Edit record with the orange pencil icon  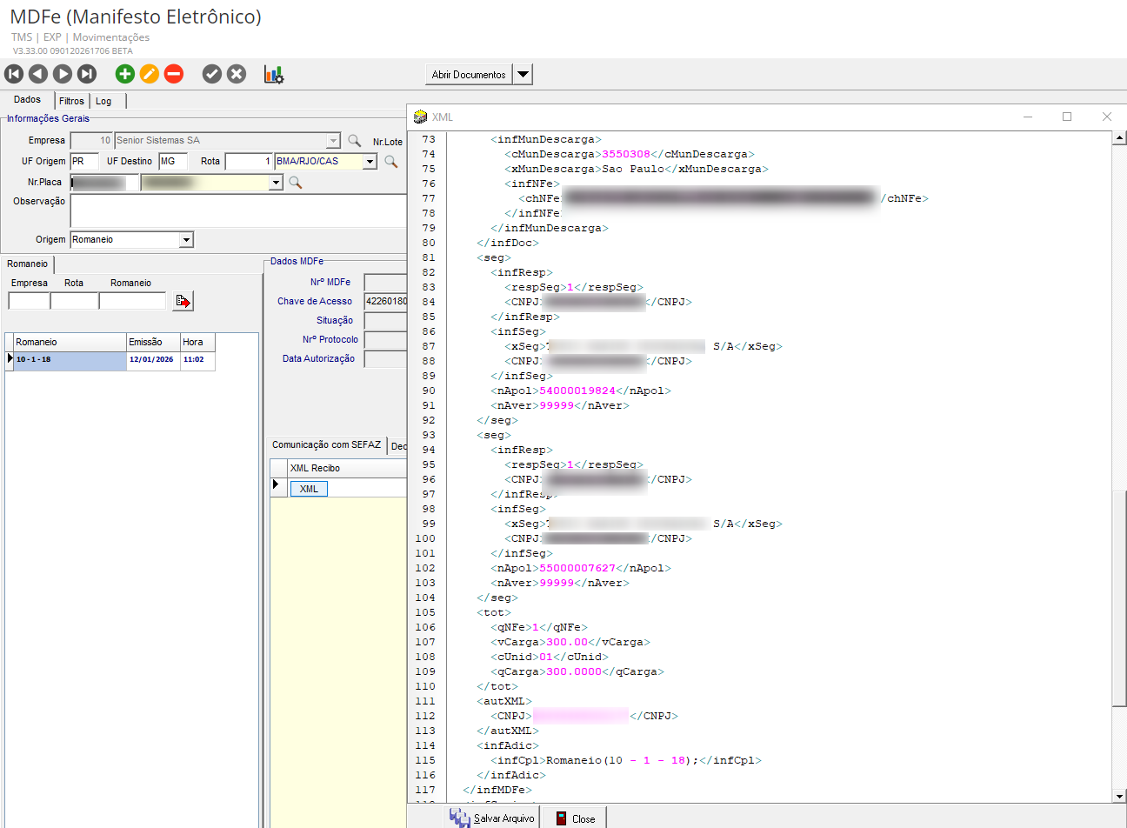tap(150, 74)
